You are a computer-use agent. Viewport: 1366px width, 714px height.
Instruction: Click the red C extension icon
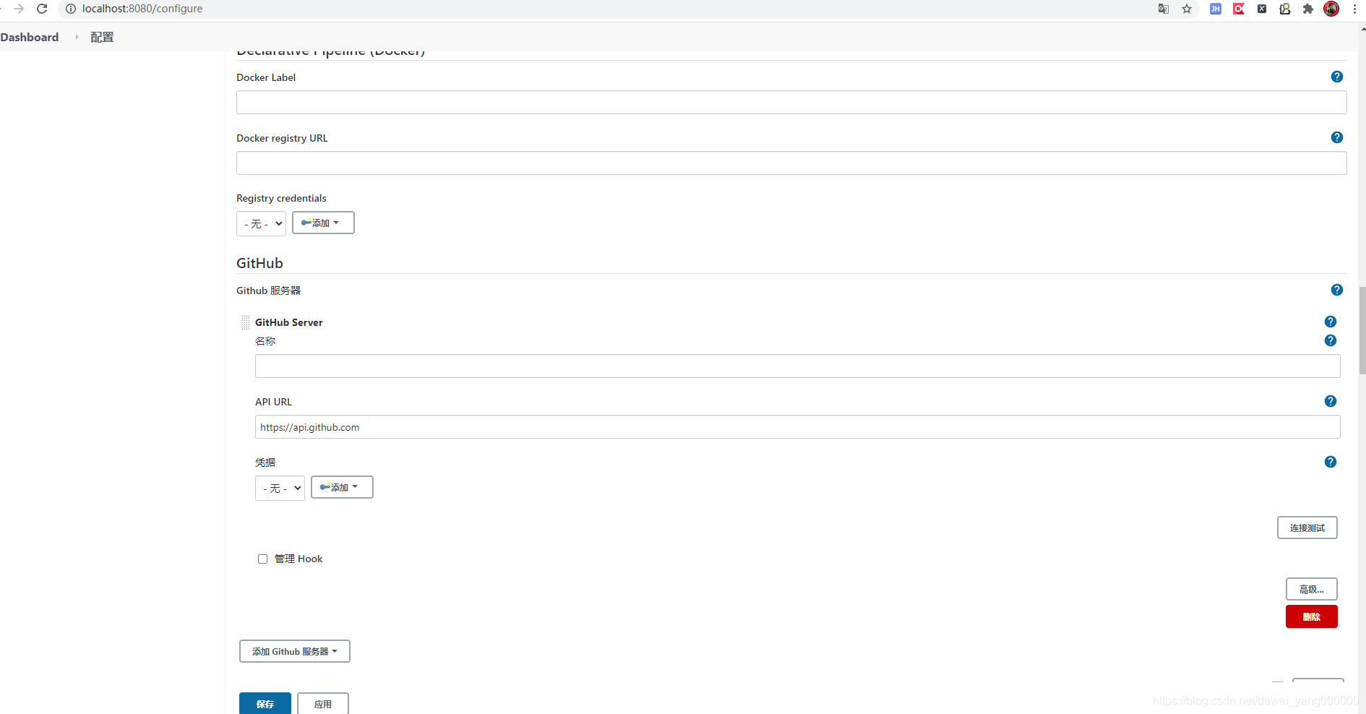click(1239, 9)
